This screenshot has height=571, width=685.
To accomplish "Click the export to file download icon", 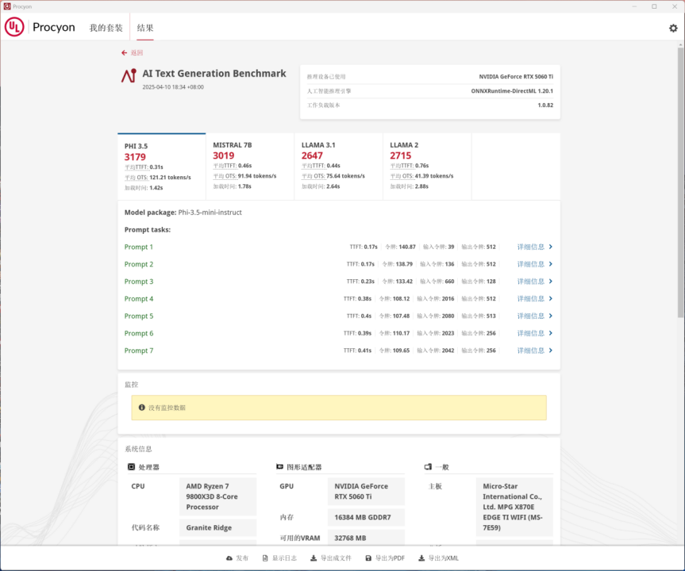I will point(314,558).
